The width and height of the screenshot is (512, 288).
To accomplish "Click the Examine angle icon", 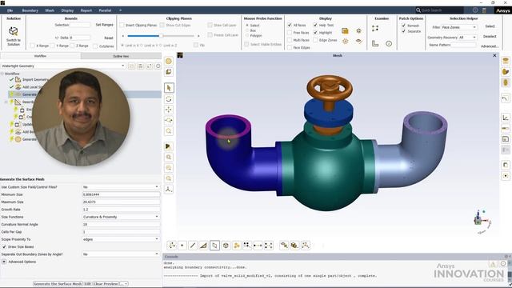I will (375, 43).
